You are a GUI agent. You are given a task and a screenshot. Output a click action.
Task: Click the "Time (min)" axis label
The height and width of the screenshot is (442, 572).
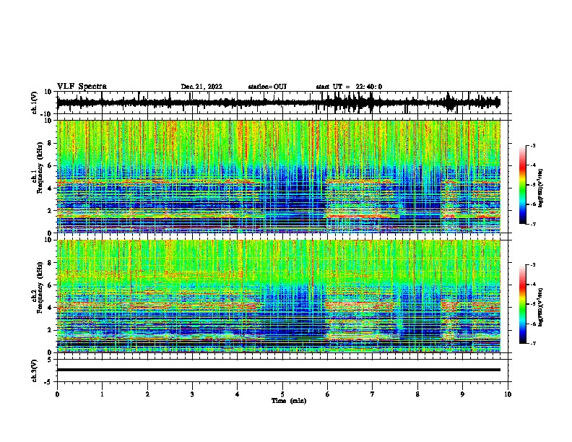tap(289, 401)
